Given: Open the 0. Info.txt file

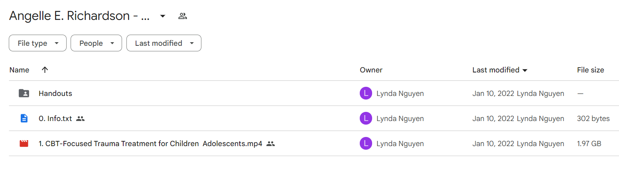Looking at the screenshot, I should (x=55, y=119).
